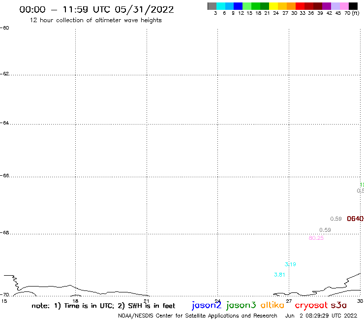364x320 pixels.
Task: Click the '24' legend scale label
Action: click(x=276, y=13)
